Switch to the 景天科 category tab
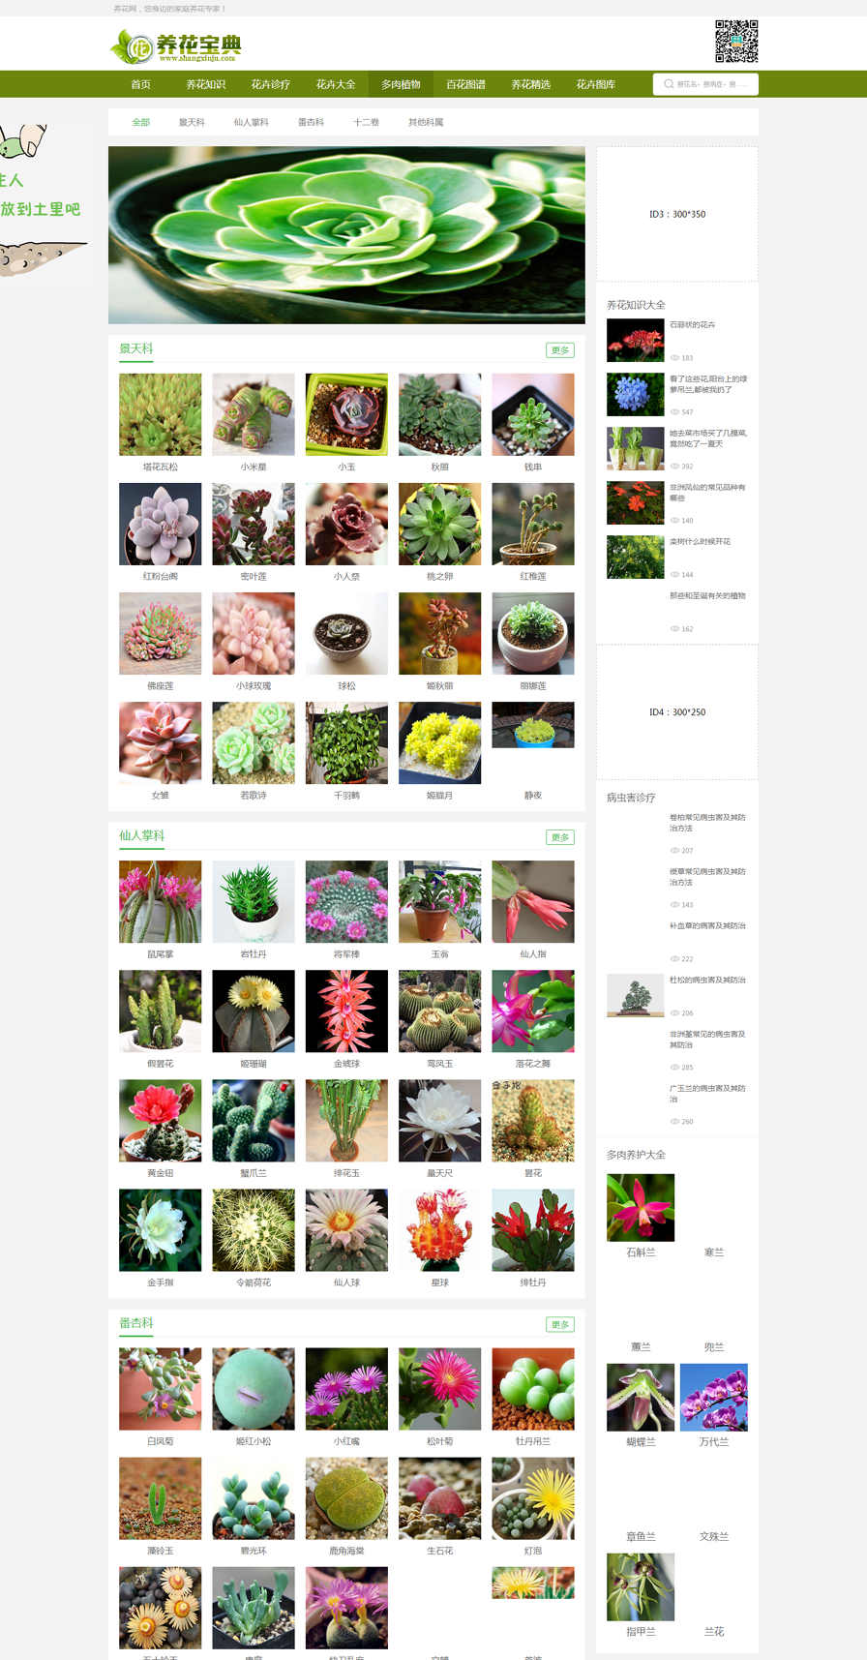Screen dimensions: 867x1660 [192, 122]
